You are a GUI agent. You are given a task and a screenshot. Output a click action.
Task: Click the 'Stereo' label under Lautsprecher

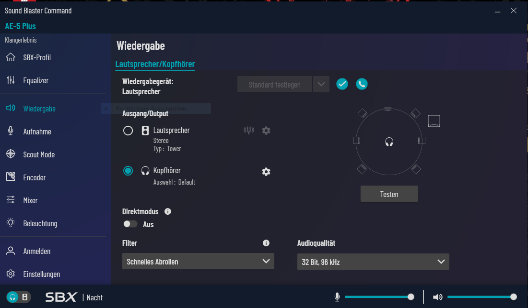pos(161,141)
